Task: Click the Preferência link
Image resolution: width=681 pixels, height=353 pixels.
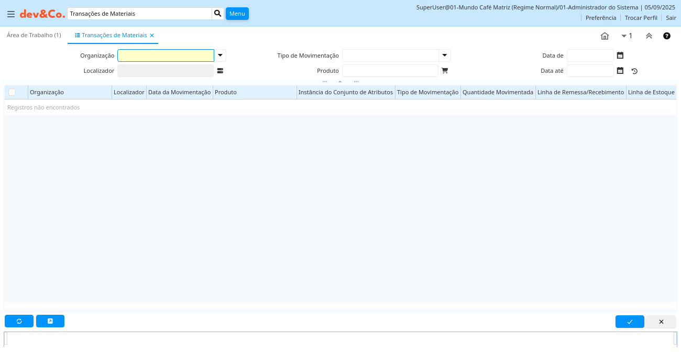Action: click(x=600, y=18)
